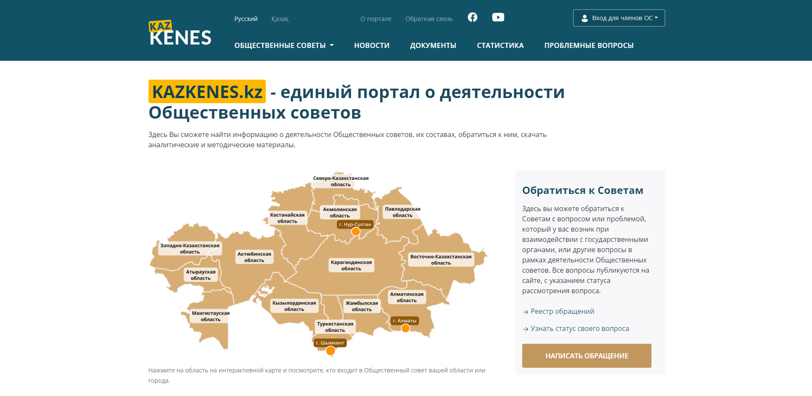Go to the Новости menu item

click(x=372, y=45)
